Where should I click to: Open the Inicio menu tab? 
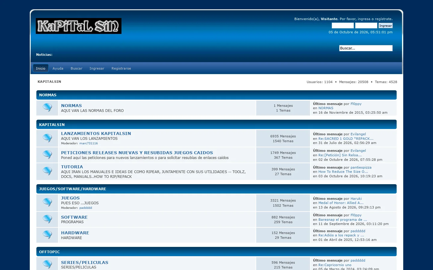41,68
